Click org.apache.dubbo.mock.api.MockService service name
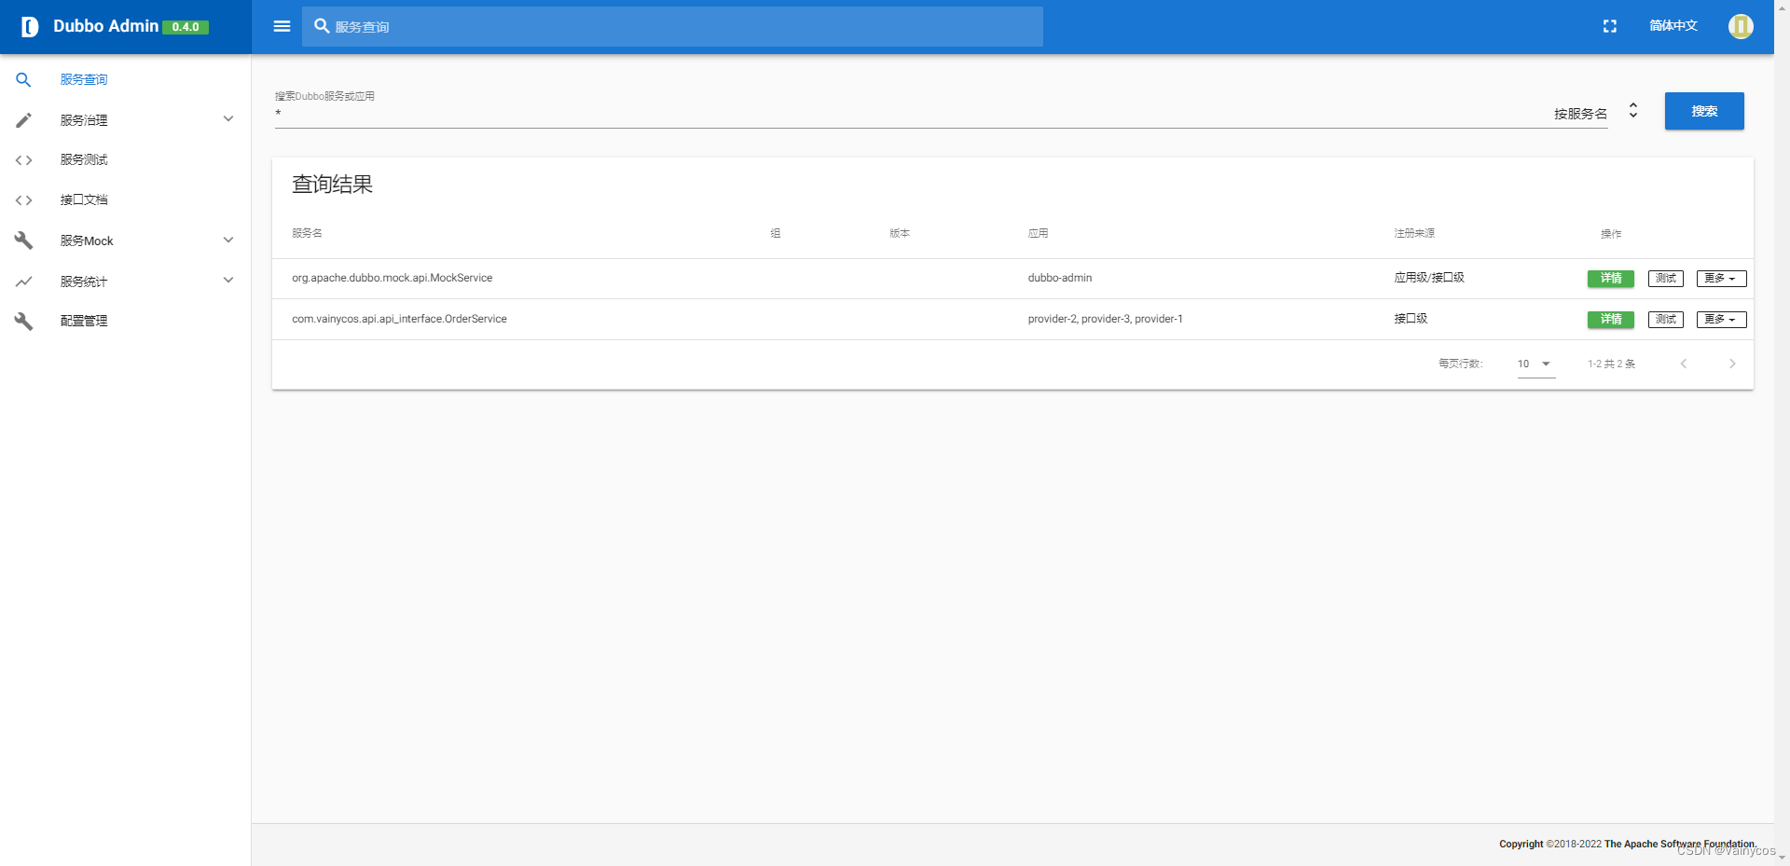Image resolution: width=1790 pixels, height=866 pixels. (392, 278)
